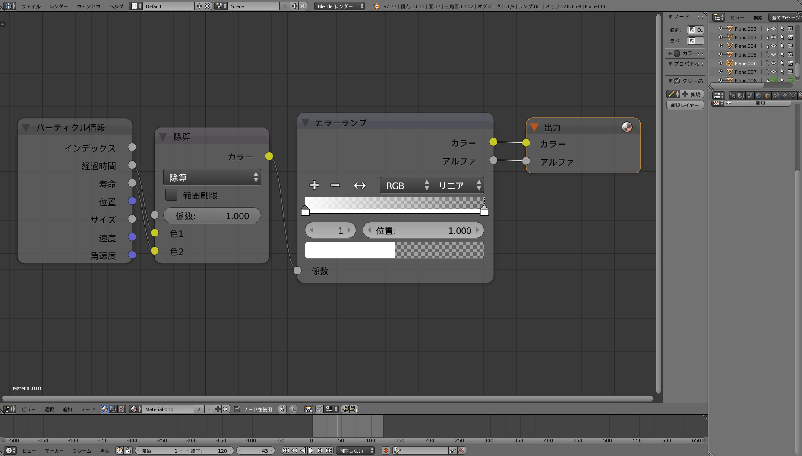
Task: Click the play animation in reverse button
Action: pyautogui.click(x=303, y=450)
